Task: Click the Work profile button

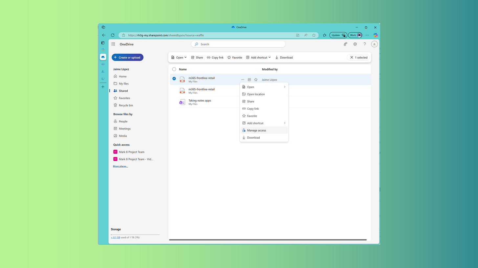Action: coord(356,35)
